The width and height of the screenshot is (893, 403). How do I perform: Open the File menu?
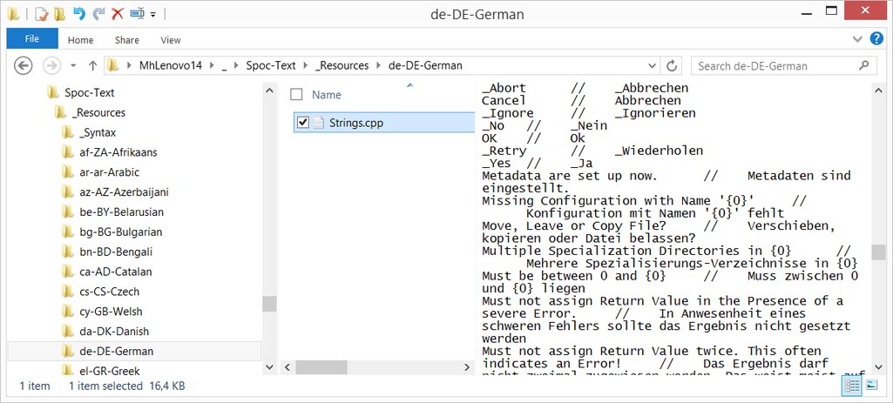[x=32, y=39]
